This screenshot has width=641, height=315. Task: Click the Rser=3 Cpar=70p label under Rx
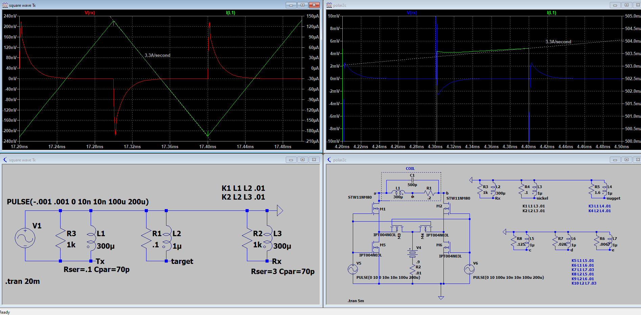[x=282, y=272]
